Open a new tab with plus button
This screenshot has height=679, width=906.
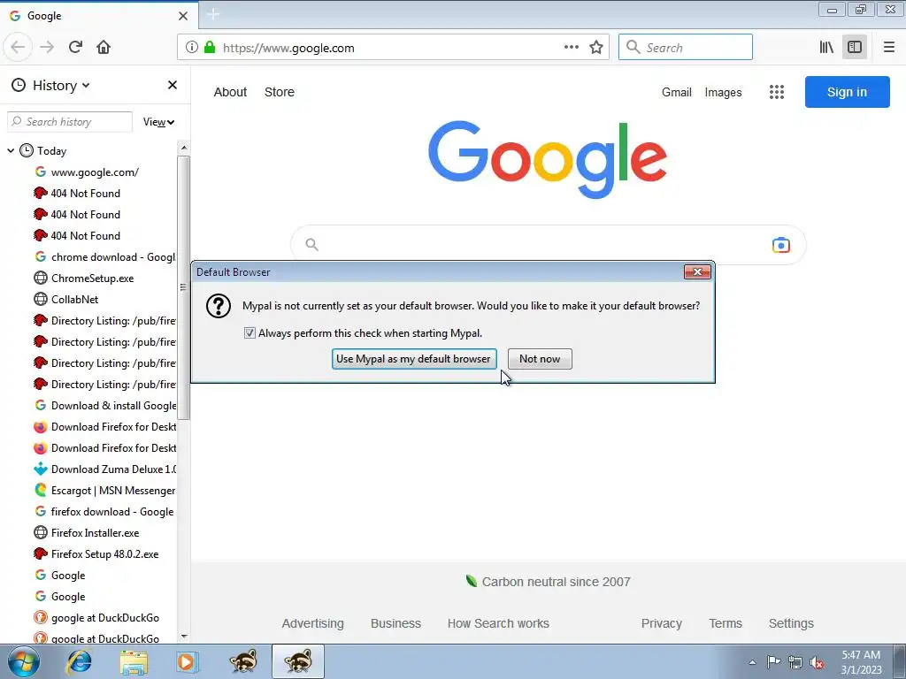(x=213, y=15)
